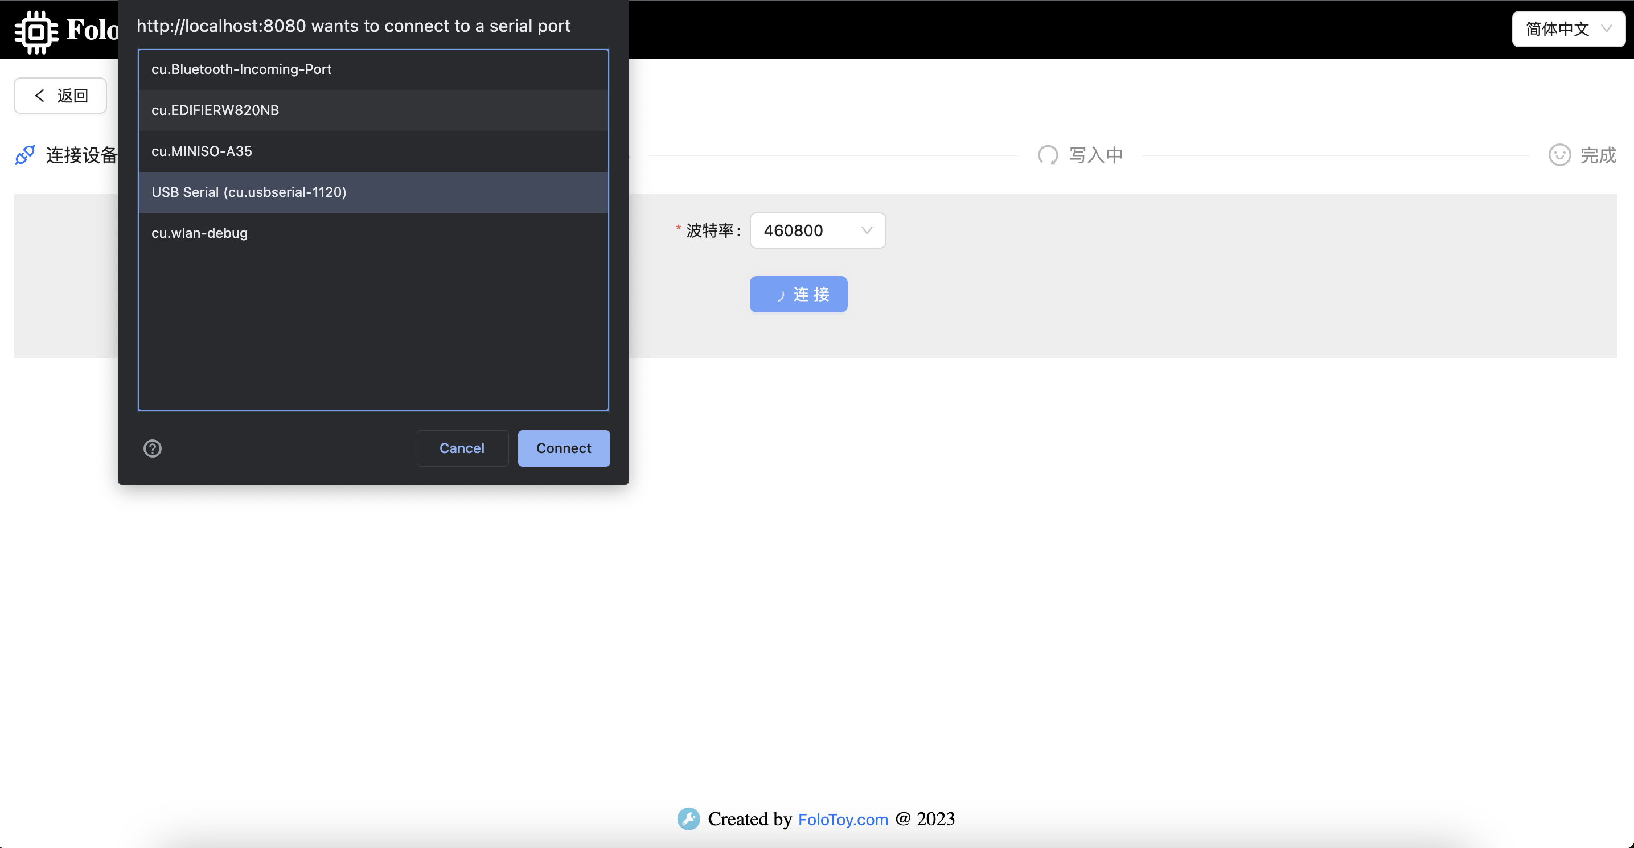Click the back arrow in 返回 button
The width and height of the screenshot is (1634, 848).
click(40, 95)
